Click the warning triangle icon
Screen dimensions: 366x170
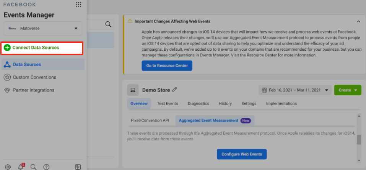[130, 21]
